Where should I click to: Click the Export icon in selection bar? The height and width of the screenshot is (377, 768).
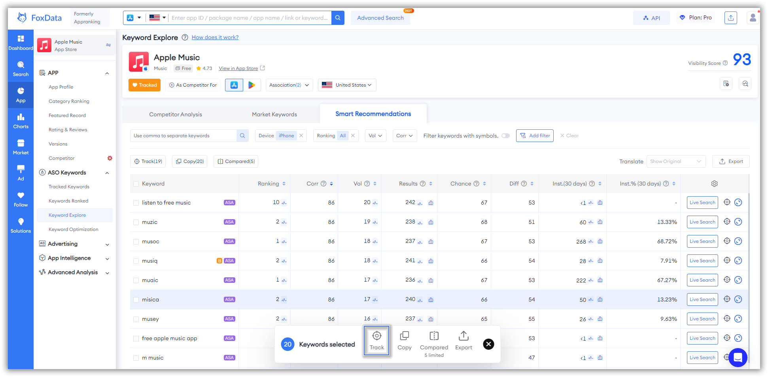coord(463,341)
